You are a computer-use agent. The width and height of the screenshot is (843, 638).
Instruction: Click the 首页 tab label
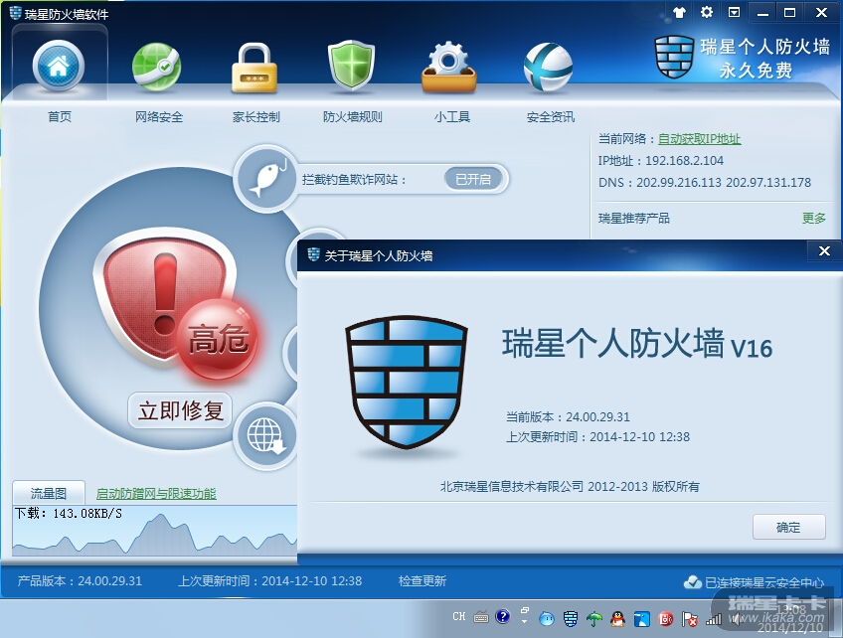click(59, 116)
